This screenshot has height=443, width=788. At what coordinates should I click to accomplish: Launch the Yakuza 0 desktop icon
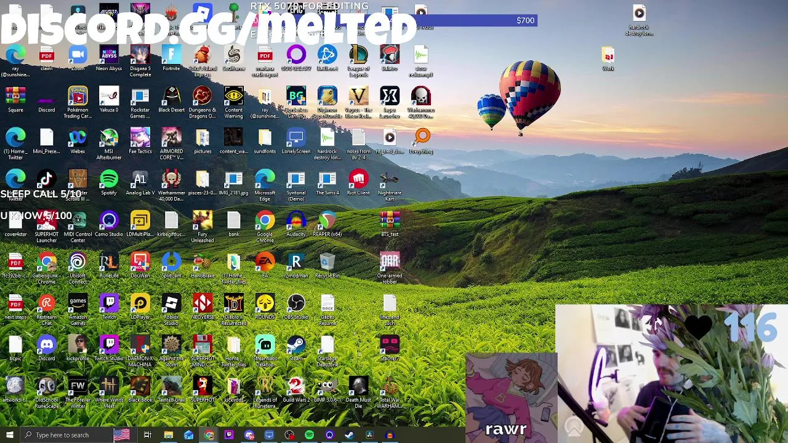click(109, 100)
